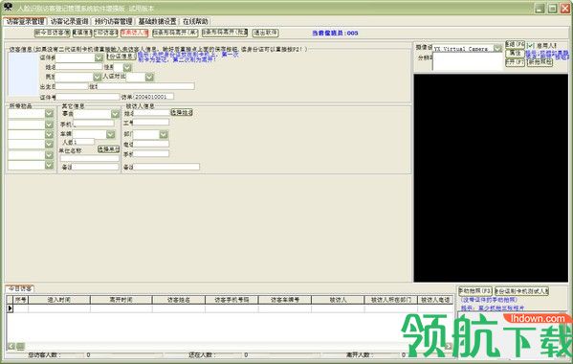This screenshot has height=364, width=573.
Task: Click the 属性 camera properties button
Action: pyautogui.click(x=516, y=54)
